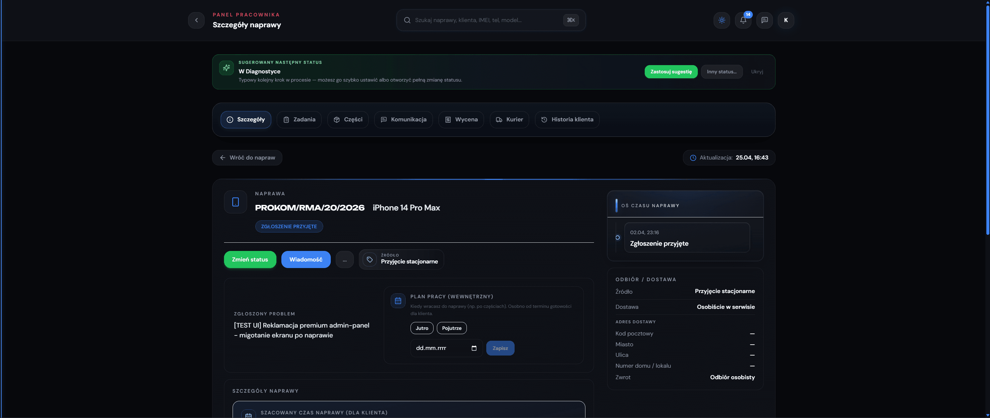Image resolution: width=990 pixels, height=418 pixels.
Task: Apply suggestion with Zastosuj sugestię button
Action: (x=671, y=72)
